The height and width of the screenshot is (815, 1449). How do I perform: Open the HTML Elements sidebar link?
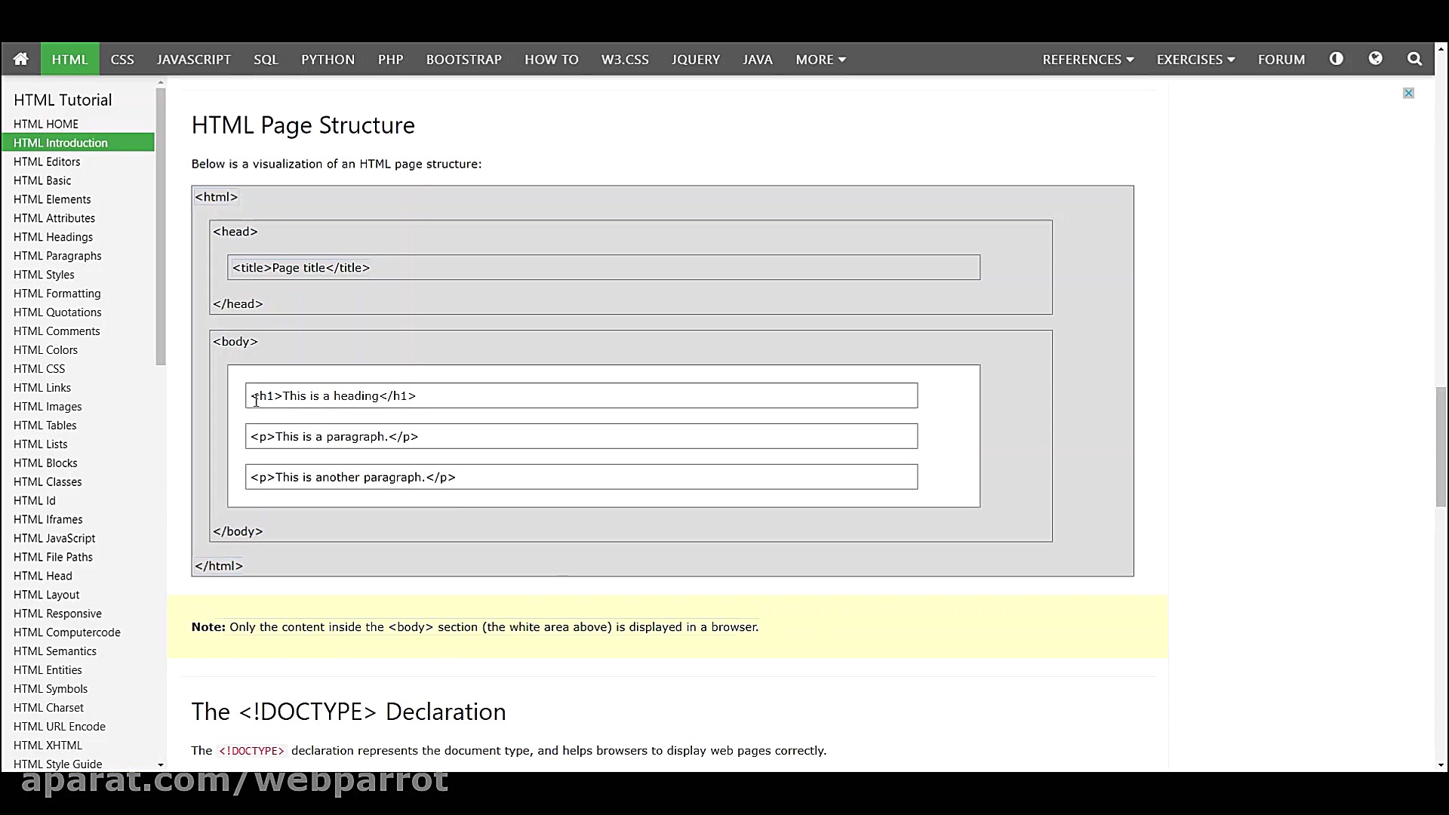pyautogui.click(x=52, y=199)
